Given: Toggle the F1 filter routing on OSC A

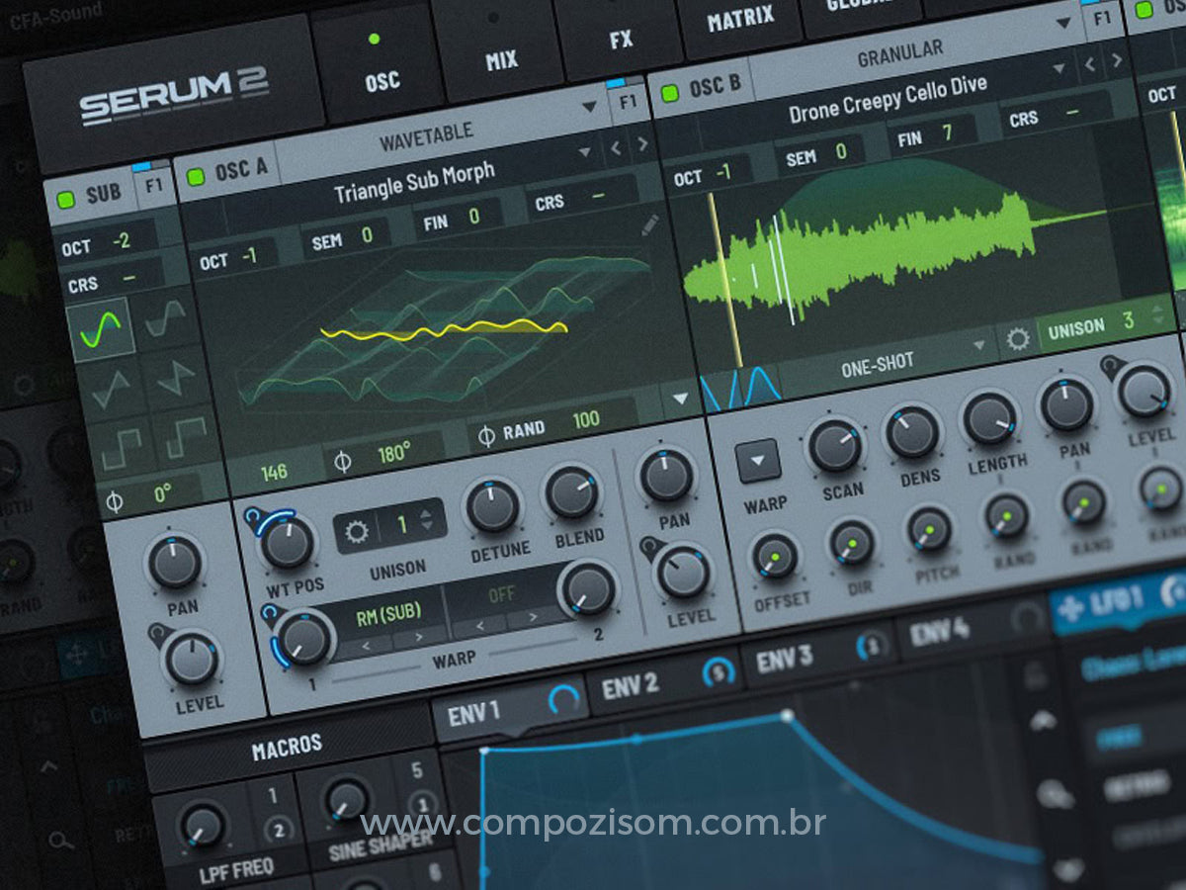Looking at the screenshot, I should point(628,103).
